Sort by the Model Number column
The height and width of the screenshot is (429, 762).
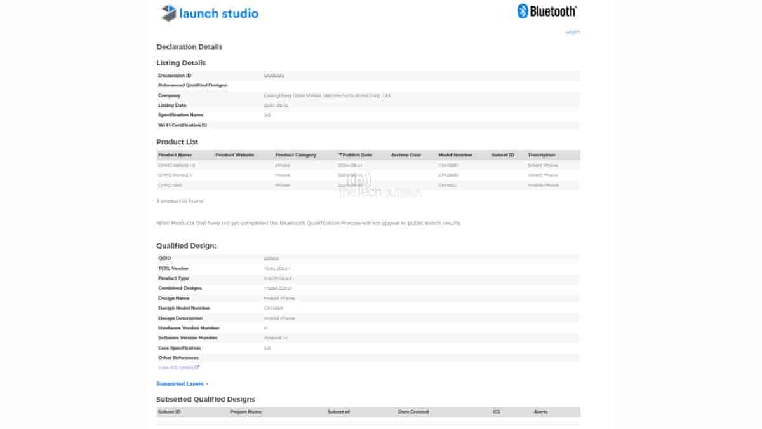coord(455,155)
